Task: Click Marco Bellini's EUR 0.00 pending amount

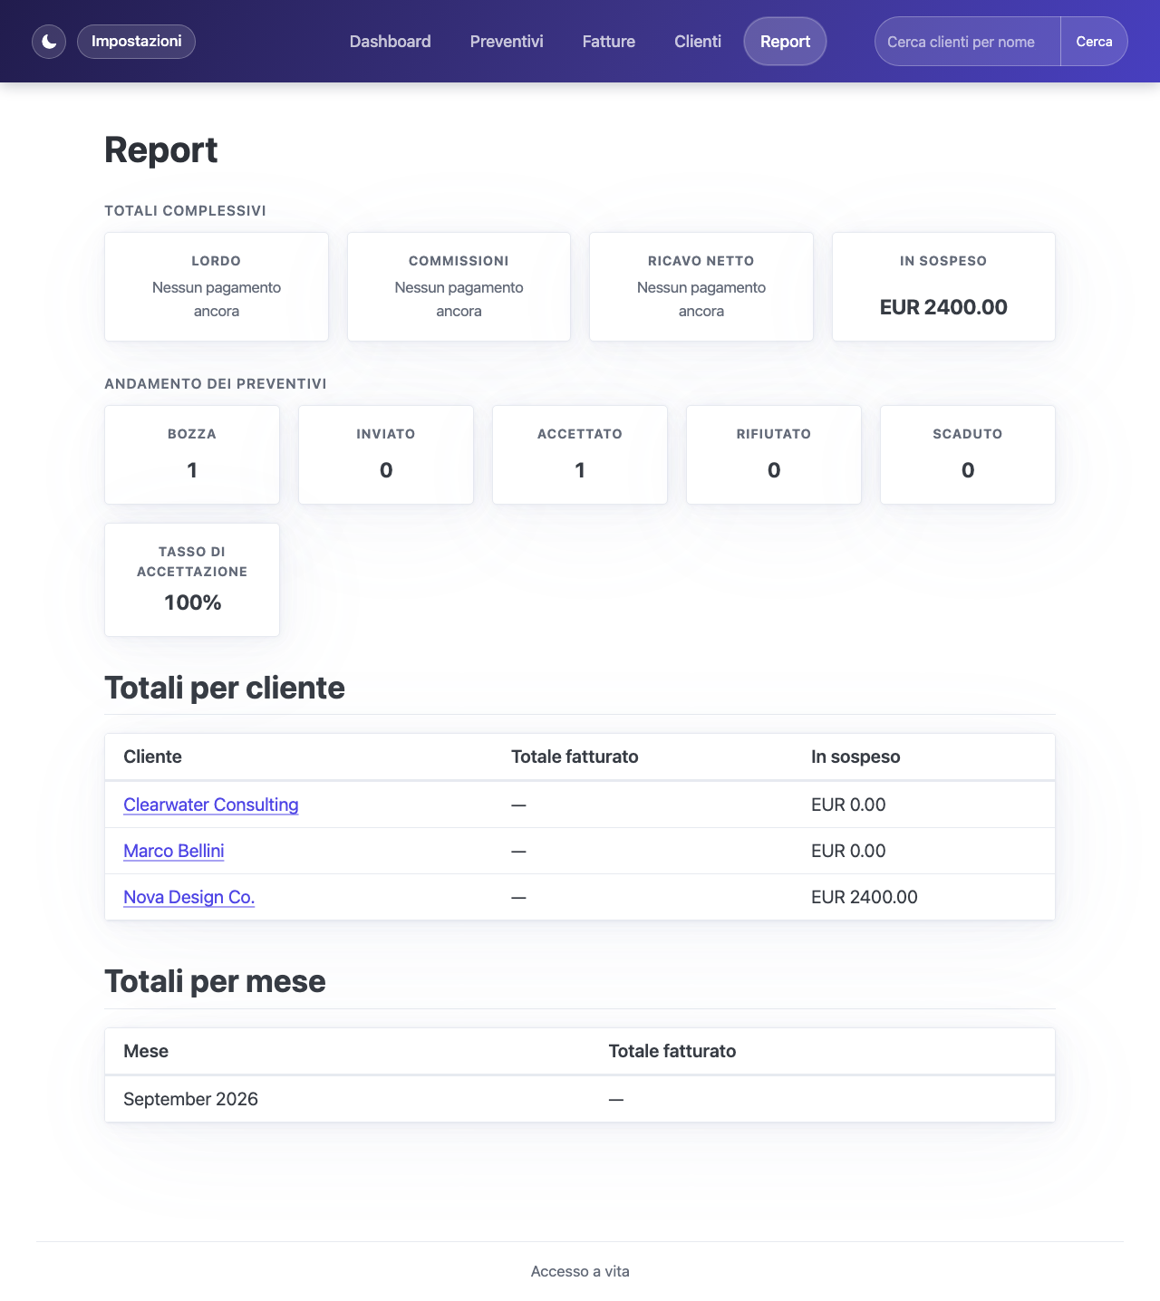Action: coord(848,851)
